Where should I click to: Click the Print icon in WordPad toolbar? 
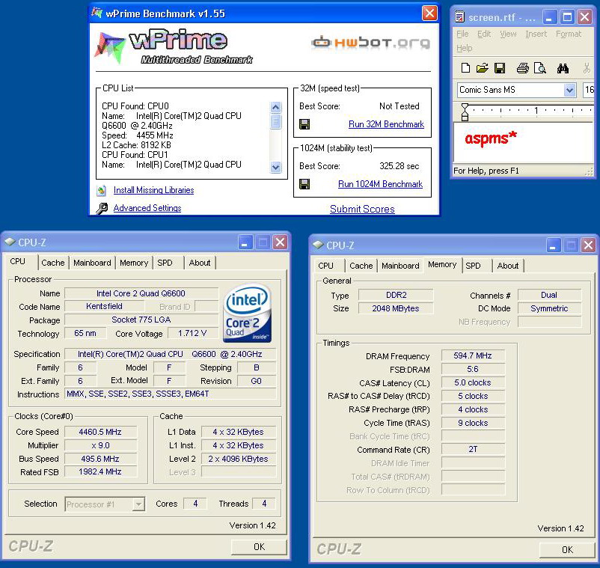(x=523, y=69)
